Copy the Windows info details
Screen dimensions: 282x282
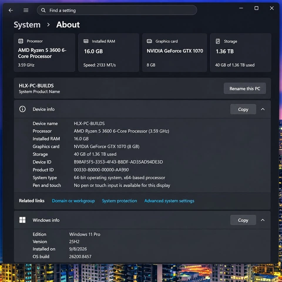point(243,220)
